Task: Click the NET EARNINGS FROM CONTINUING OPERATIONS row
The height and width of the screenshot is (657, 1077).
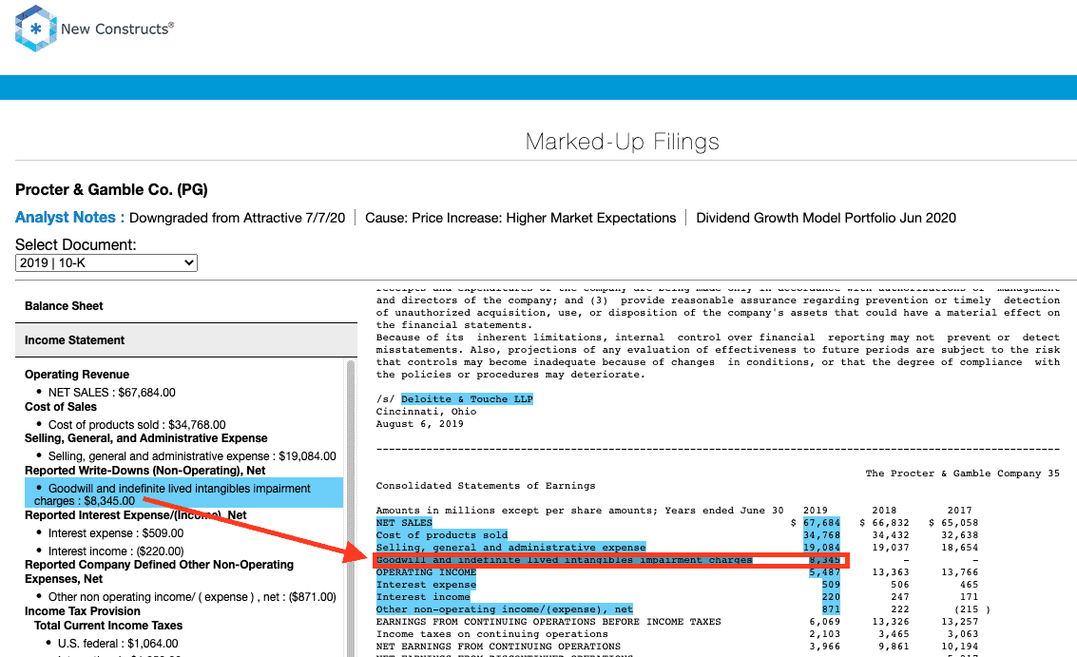Action: (x=677, y=647)
